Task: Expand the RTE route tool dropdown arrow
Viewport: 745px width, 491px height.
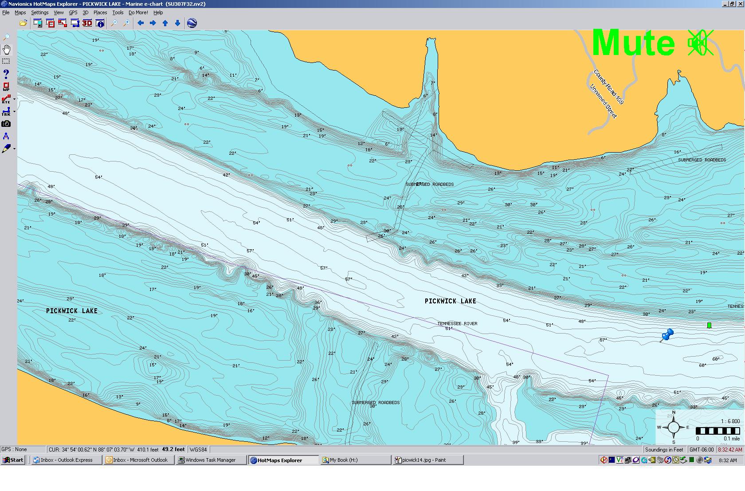Action: point(15,99)
